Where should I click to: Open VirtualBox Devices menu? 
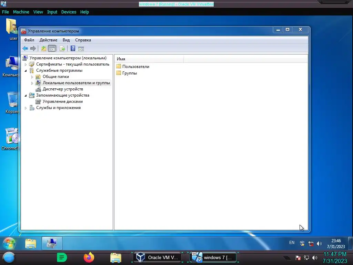click(x=69, y=12)
